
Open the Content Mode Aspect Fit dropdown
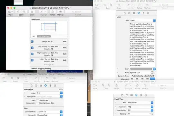50,112
